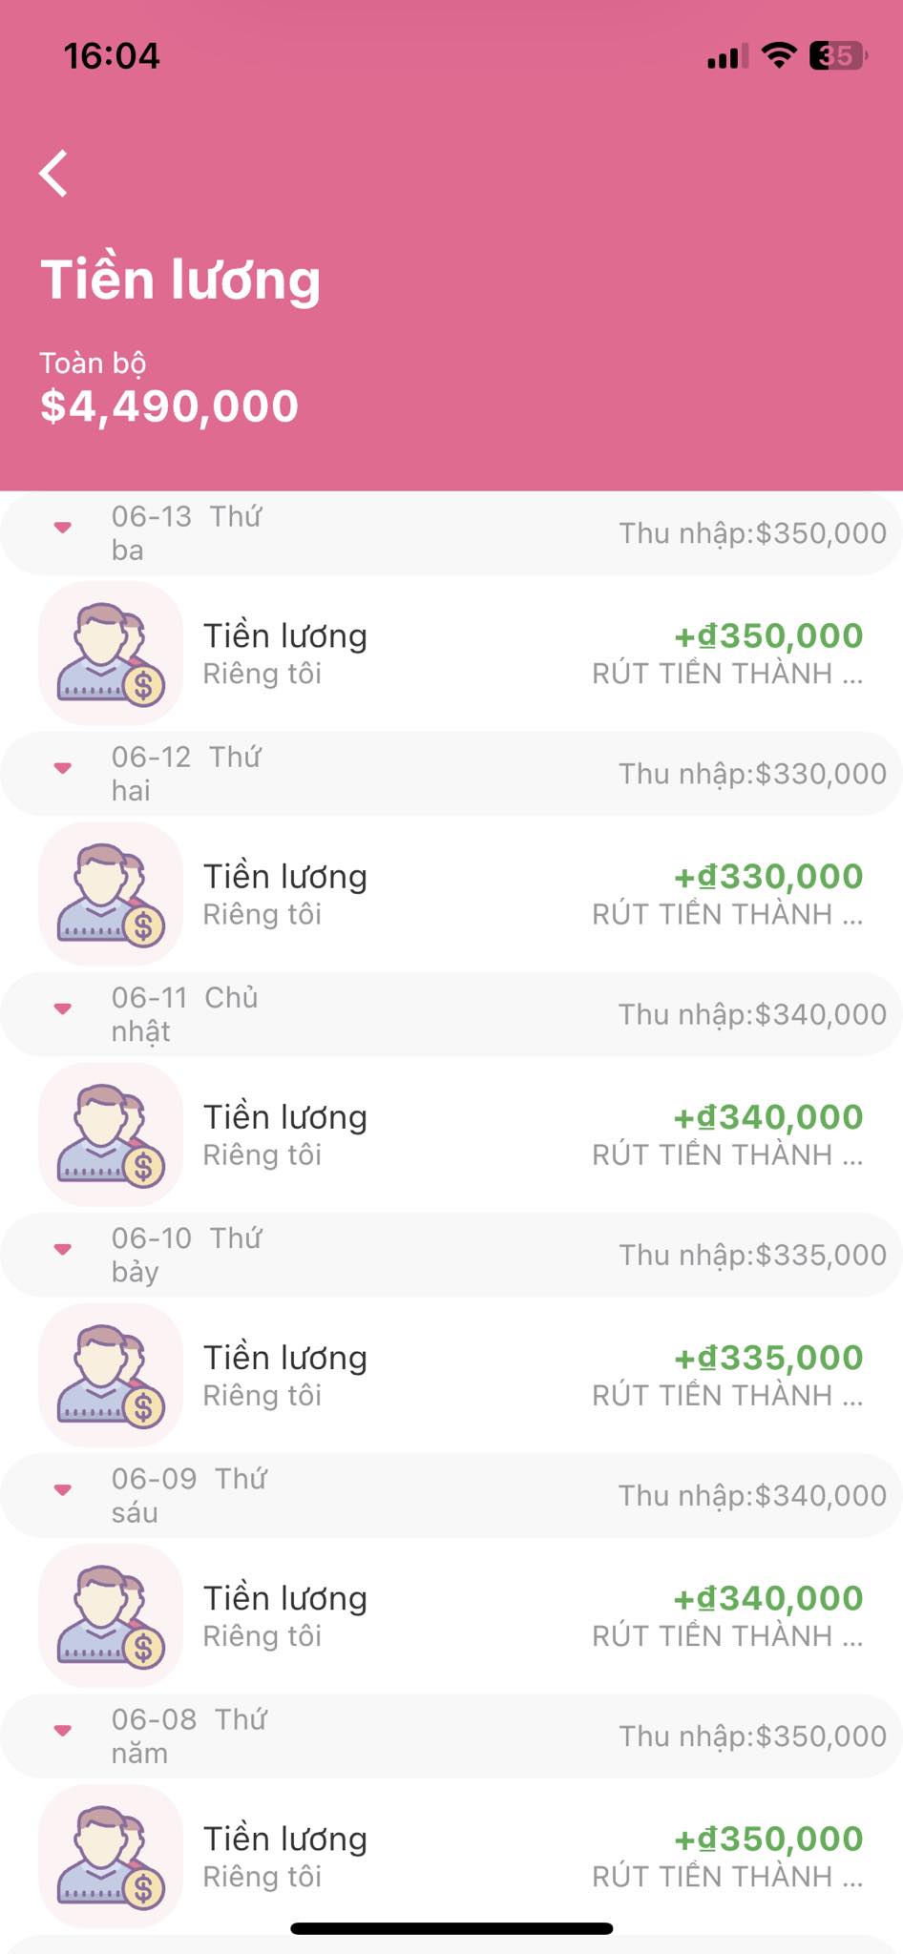Tap the battery indicator in status bar
Viewport: 903px width, 1954px height.
[x=837, y=56]
